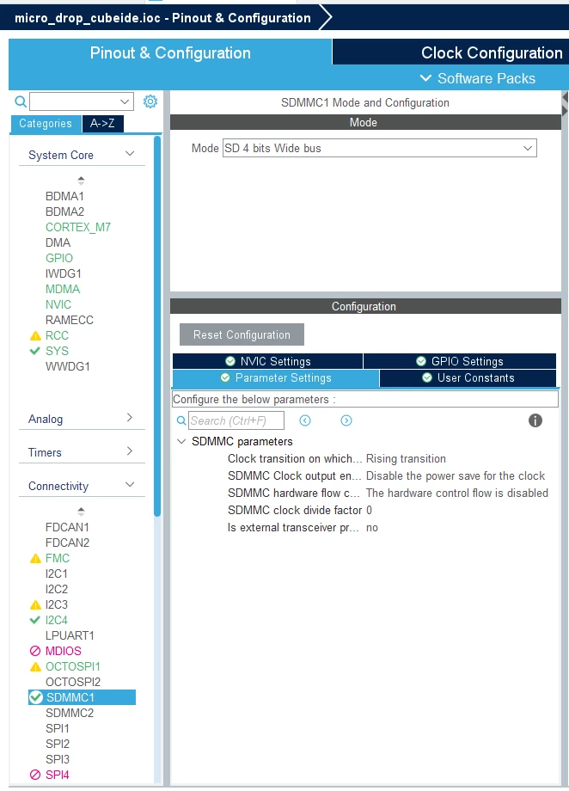Click the warning icon beside FMC
569x791 pixels.
click(x=35, y=558)
